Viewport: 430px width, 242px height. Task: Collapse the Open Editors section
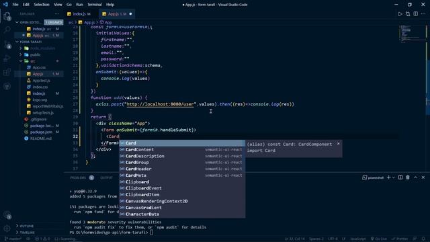pos(17,22)
